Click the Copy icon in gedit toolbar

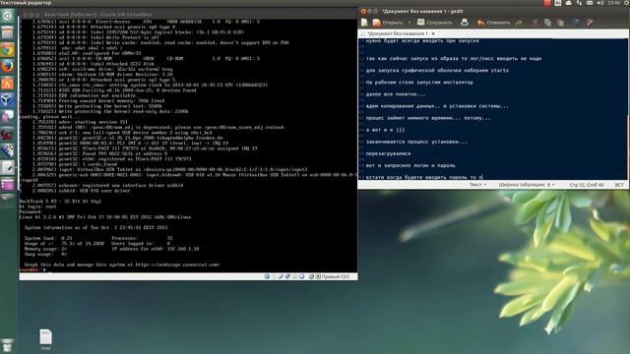coord(547,23)
